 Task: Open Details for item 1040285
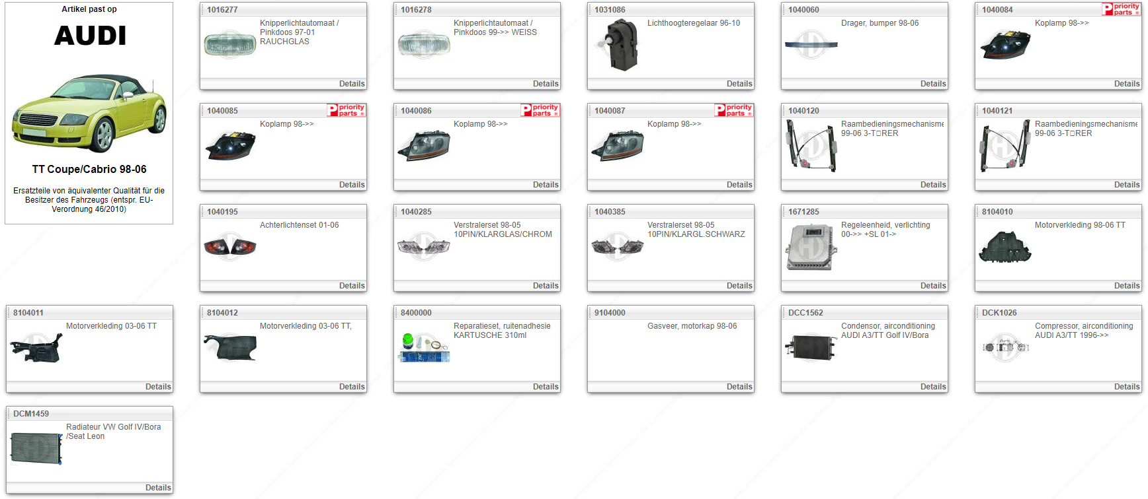(x=546, y=286)
